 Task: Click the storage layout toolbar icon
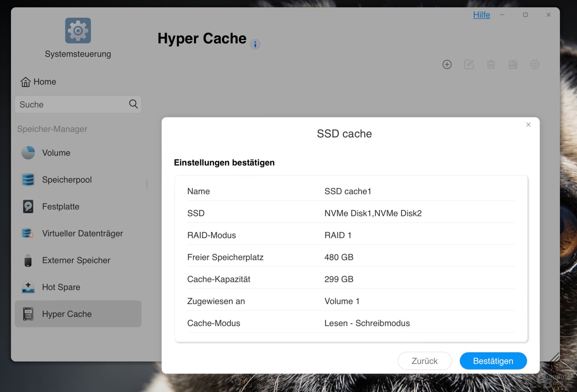tap(513, 65)
